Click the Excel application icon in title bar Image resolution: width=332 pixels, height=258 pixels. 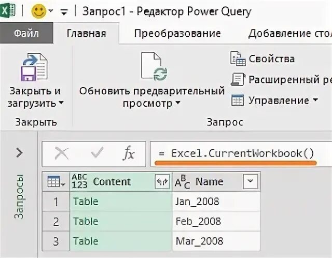pyautogui.click(x=7, y=10)
